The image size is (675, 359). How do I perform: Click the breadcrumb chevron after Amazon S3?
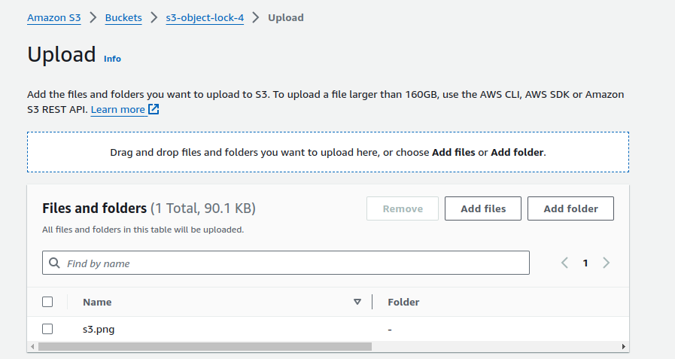point(93,17)
